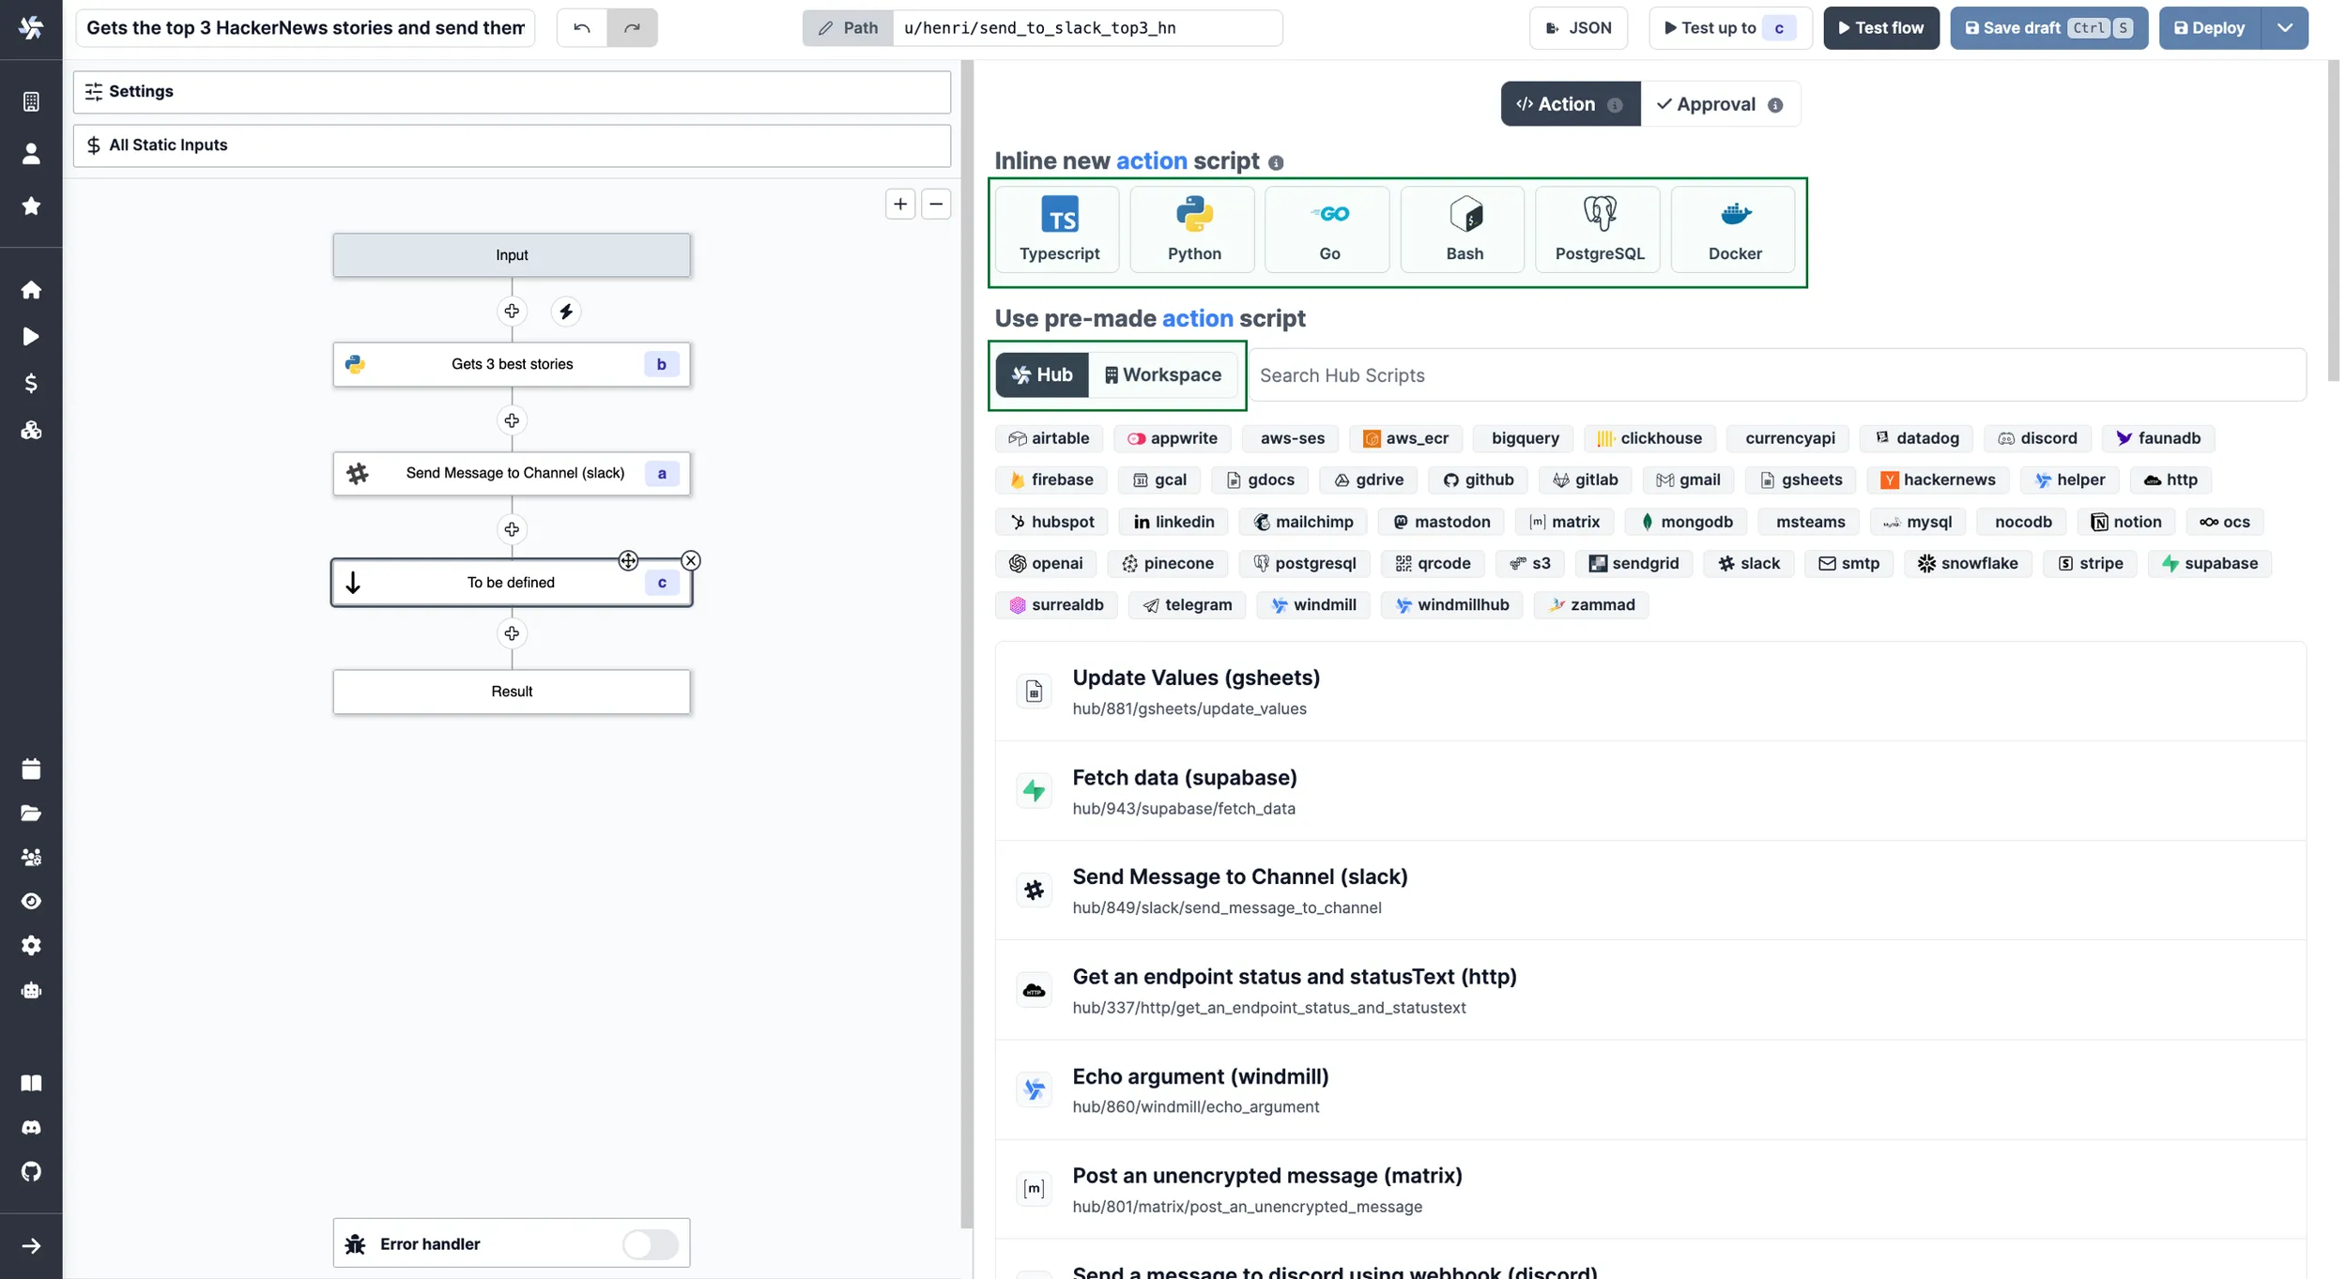This screenshot has width=2347, height=1279.
Task: Switch to the Action tab
Action: pos(1571,104)
